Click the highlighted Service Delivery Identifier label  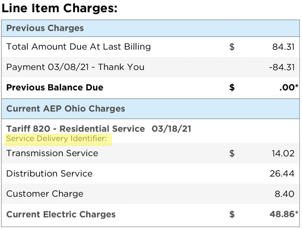point(57,138)
